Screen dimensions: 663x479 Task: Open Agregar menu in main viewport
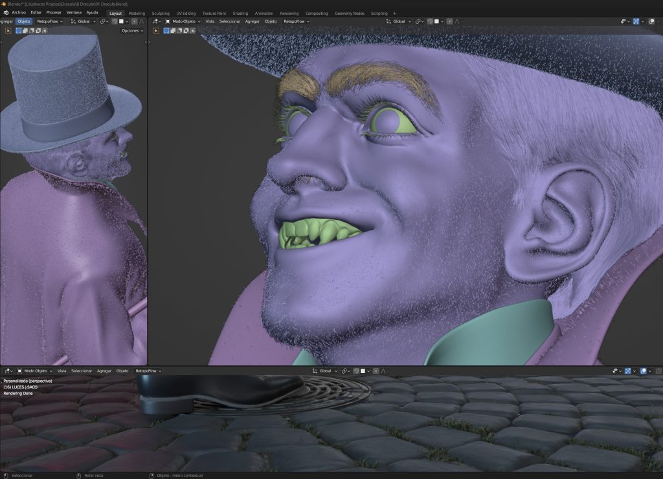[253, 21]
